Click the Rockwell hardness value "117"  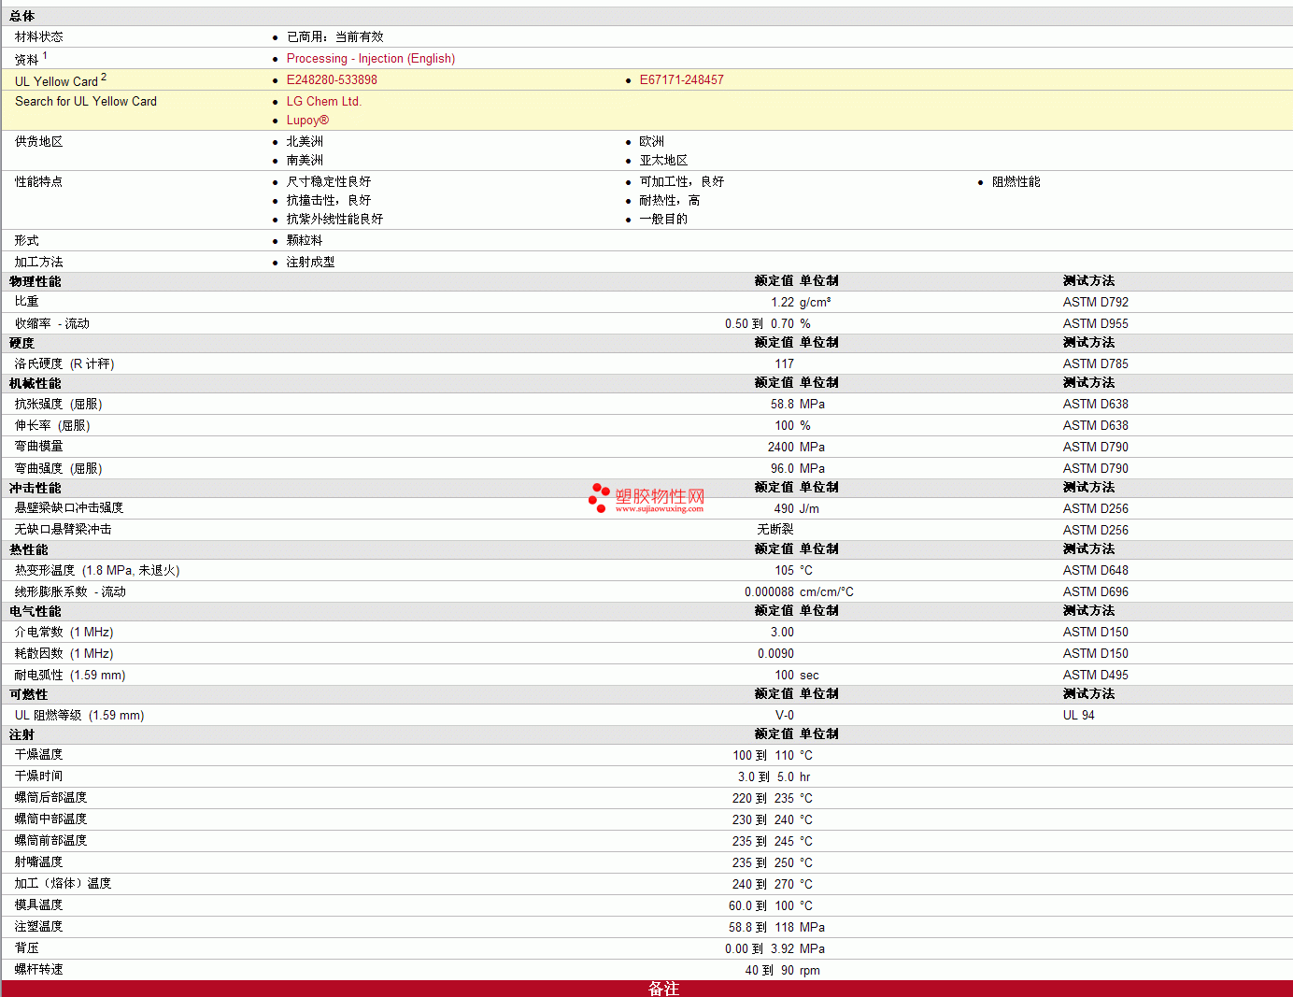coord(785,364)
